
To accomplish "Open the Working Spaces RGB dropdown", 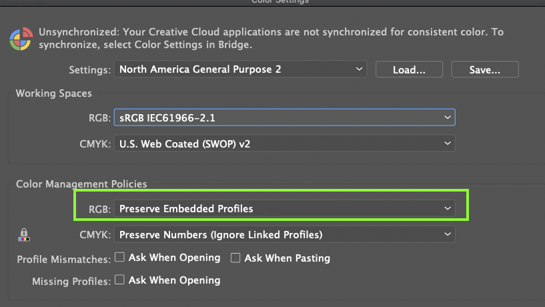I will click(284, 117).
